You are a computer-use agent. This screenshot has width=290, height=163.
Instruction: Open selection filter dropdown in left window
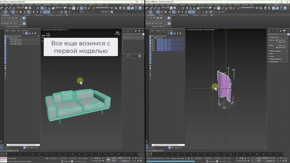point(20,8)
